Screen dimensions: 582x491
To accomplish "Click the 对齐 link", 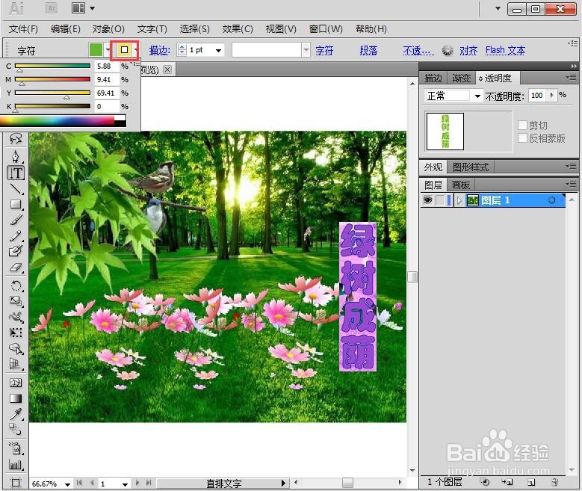I will (468, 50).
